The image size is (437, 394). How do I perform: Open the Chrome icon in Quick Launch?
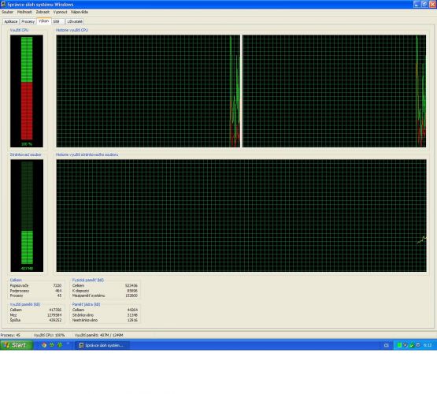coord(44,345)
